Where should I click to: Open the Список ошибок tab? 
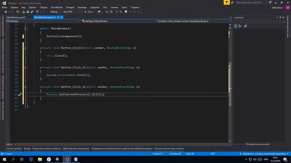click(x=14, y=149)
